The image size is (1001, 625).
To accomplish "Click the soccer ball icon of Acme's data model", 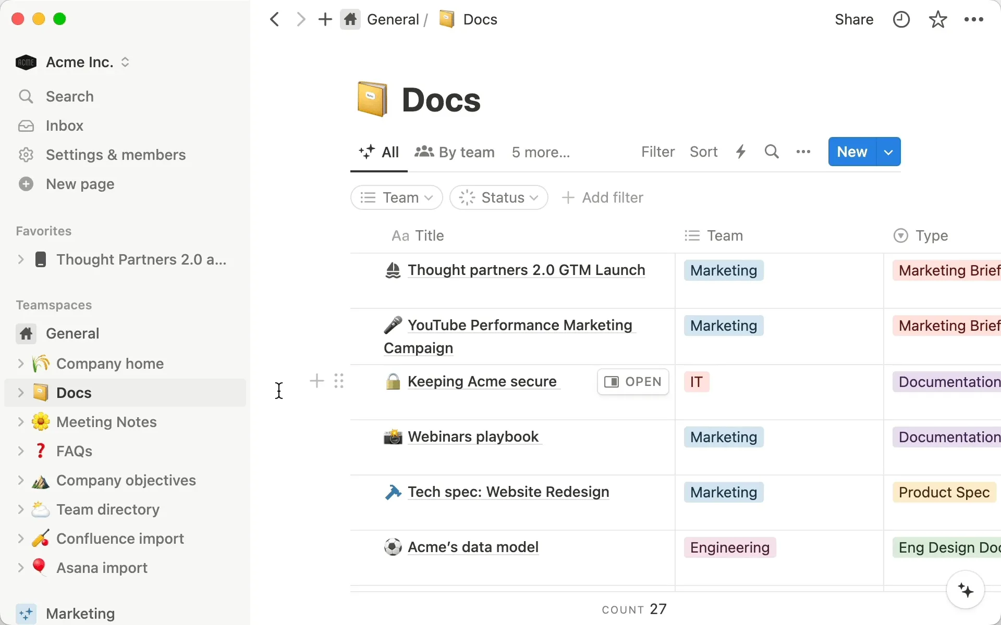I will pyautogui.click(x=393, y=547).
